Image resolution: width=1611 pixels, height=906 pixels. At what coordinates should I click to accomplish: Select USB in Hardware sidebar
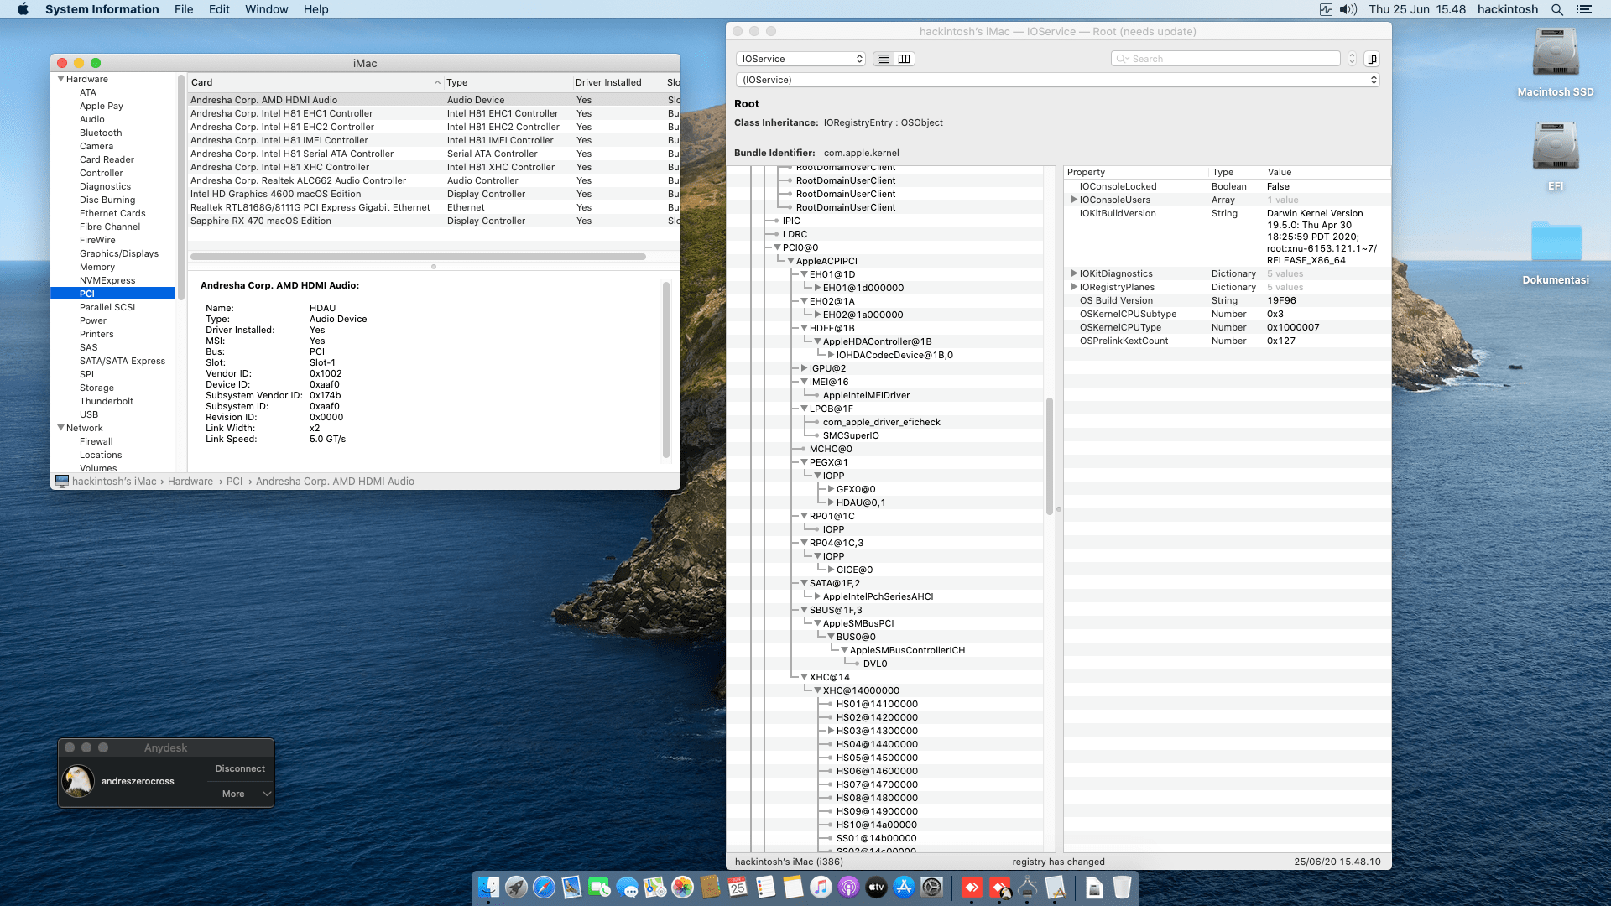(x=89, y=414)
